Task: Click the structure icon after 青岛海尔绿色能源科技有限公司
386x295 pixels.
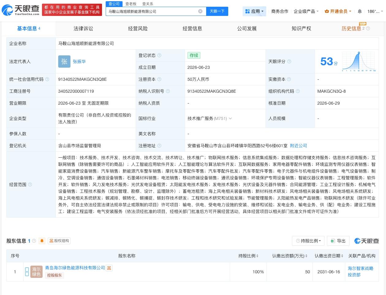Action: 109,268
